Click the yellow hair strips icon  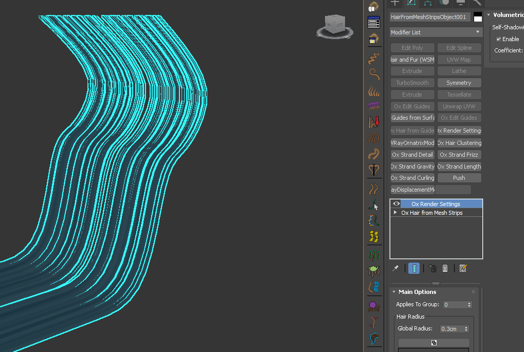tap(374, 237)
